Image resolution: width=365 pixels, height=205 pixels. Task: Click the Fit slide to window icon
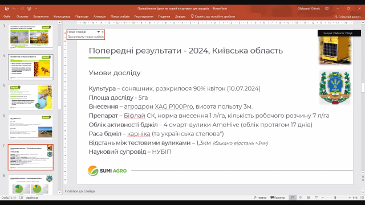tap(362, 198)
